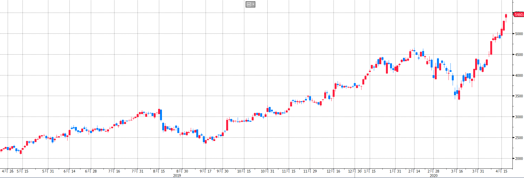Select the 4月 15 date marker
The image size is (524, 178).
(x=501, y=171)
